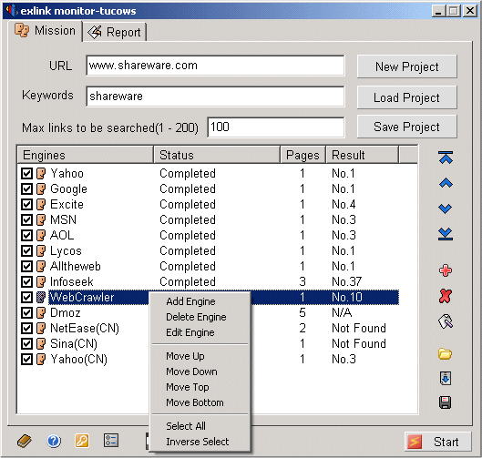Click the Keywords input field
Image resolution: width=482 pixels, height=458 pixels.
click(215, 97)
